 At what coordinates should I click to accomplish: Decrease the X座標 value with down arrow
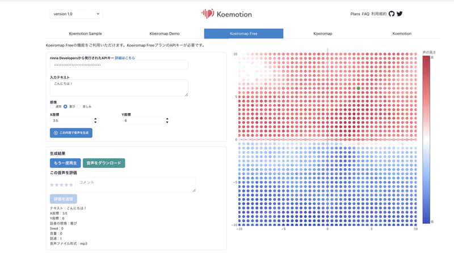click(95, 122)
